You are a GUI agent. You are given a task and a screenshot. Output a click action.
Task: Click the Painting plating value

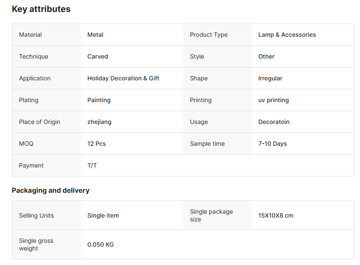(x=99, y=100)
